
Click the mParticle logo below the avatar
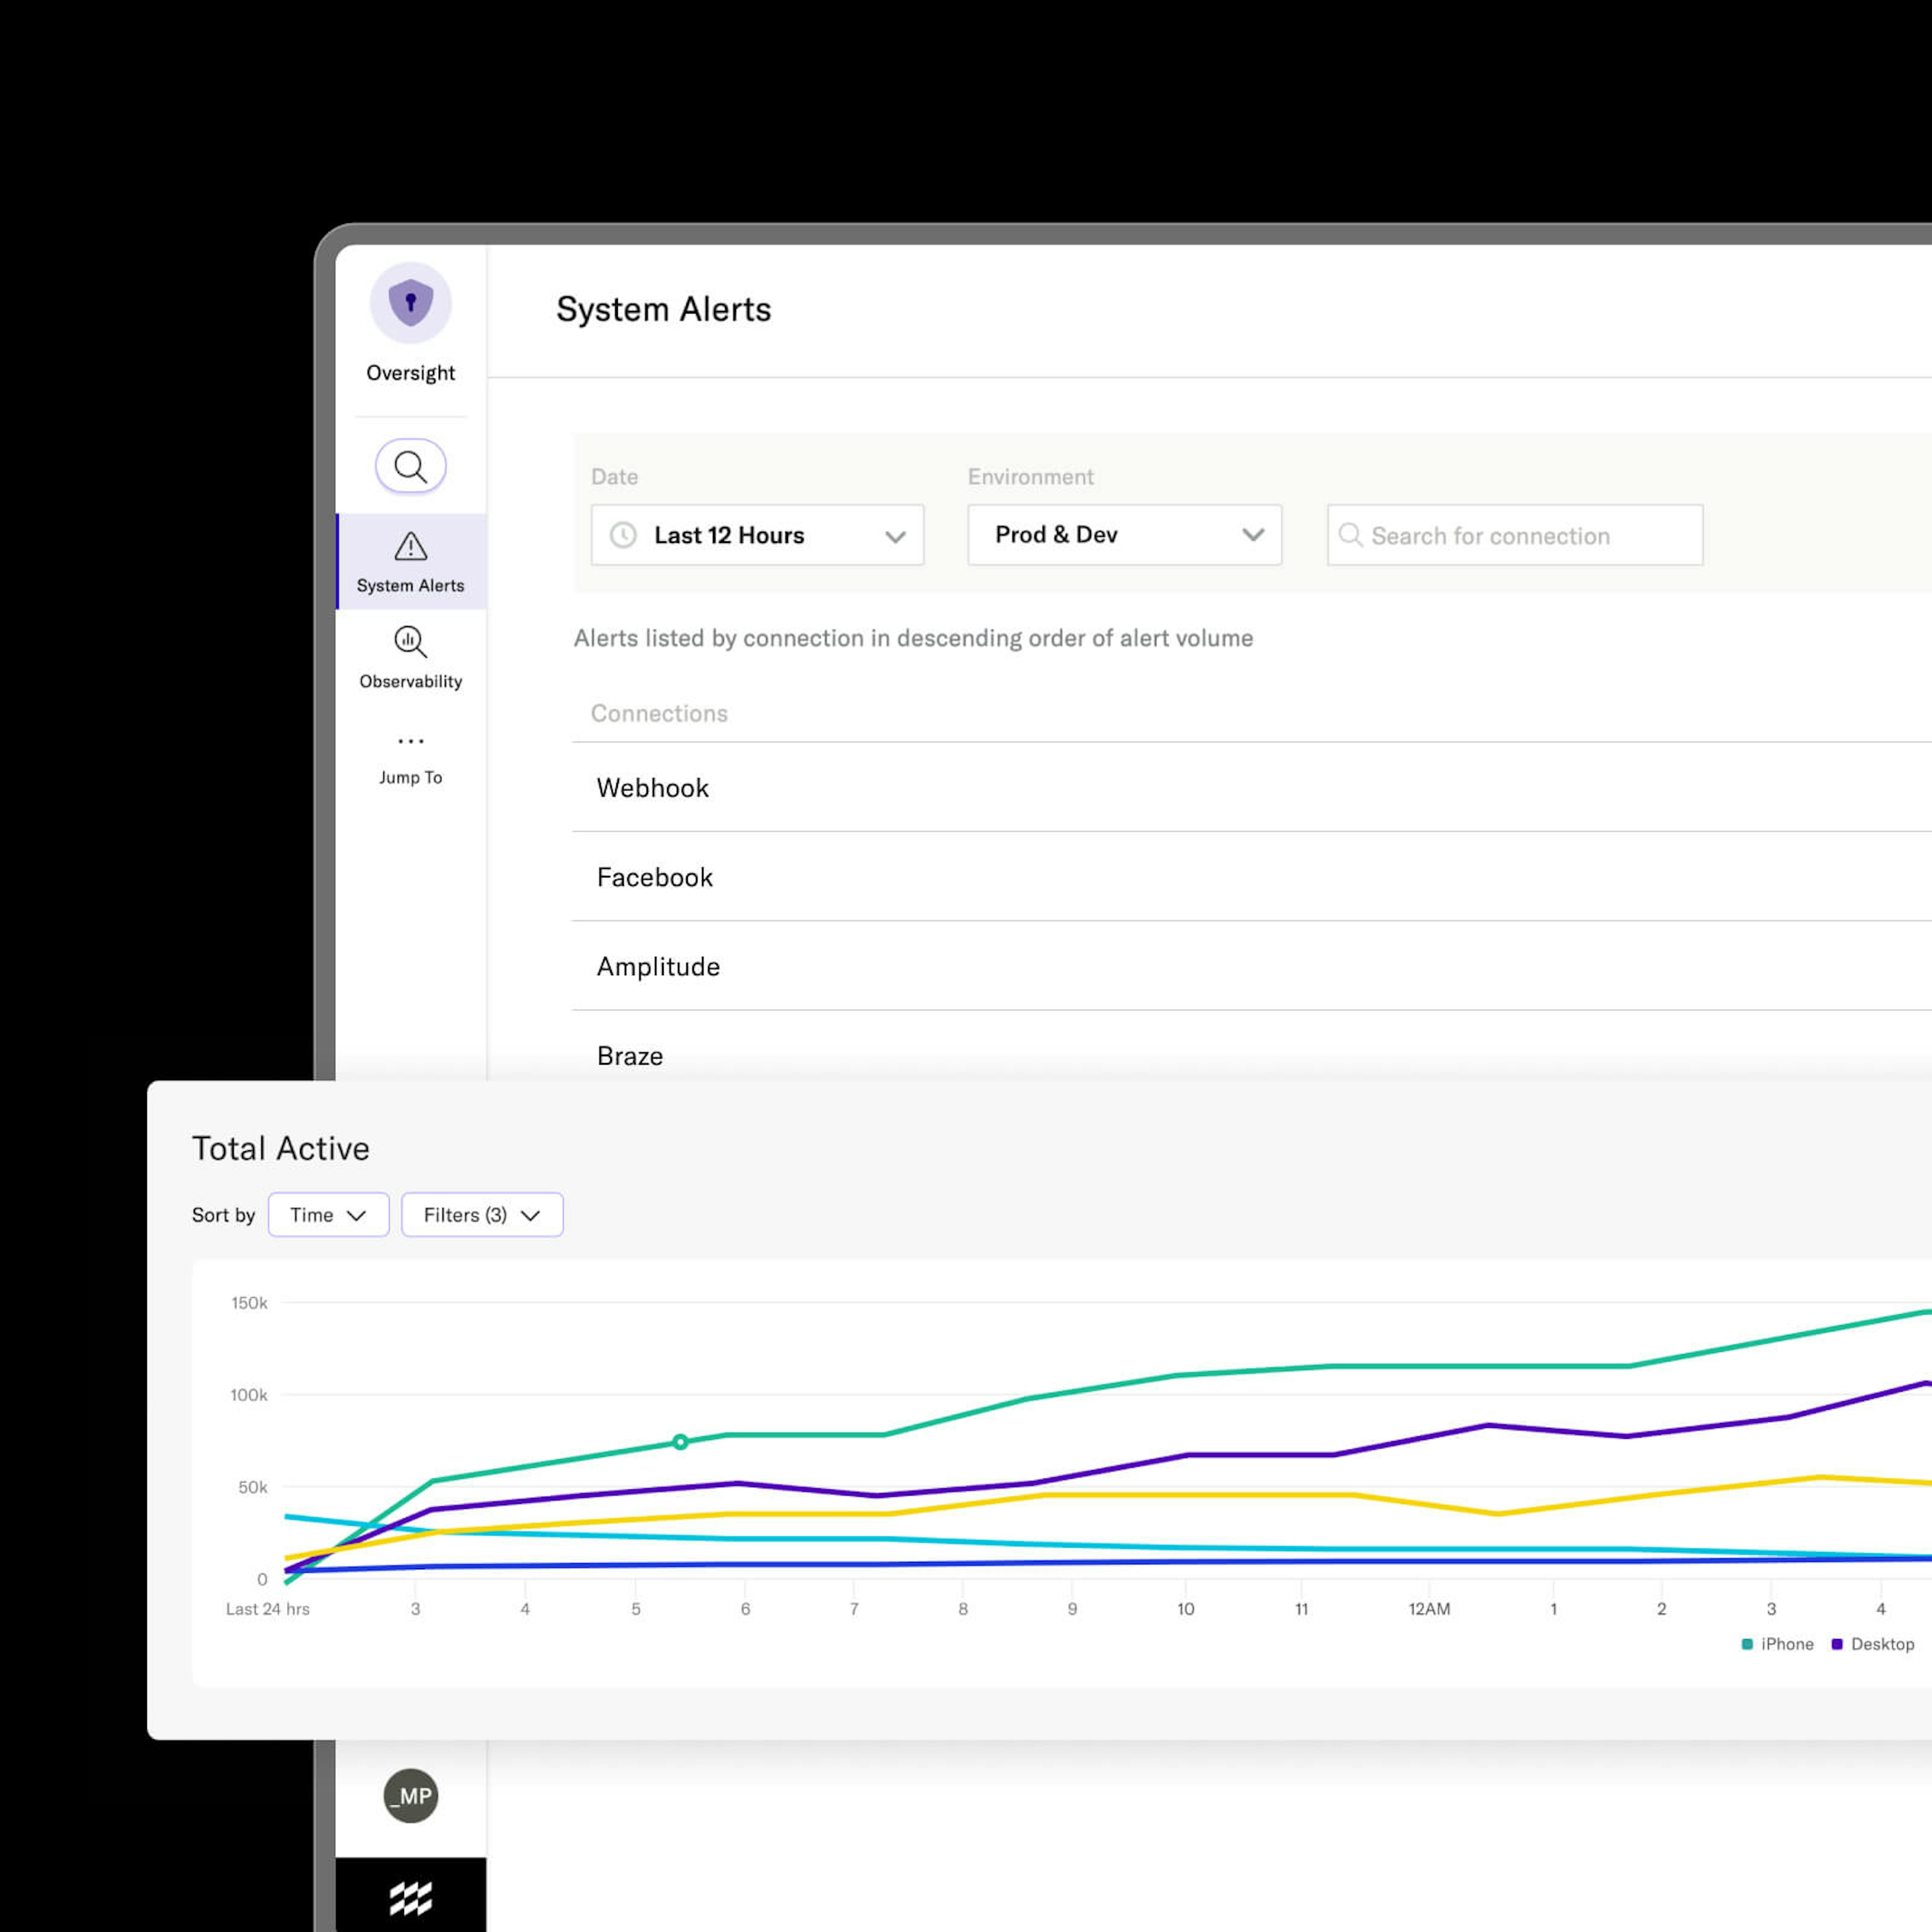click(x=410, y=1896)
